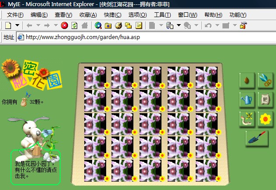Open the Favorites folder icon

point(108,26)
